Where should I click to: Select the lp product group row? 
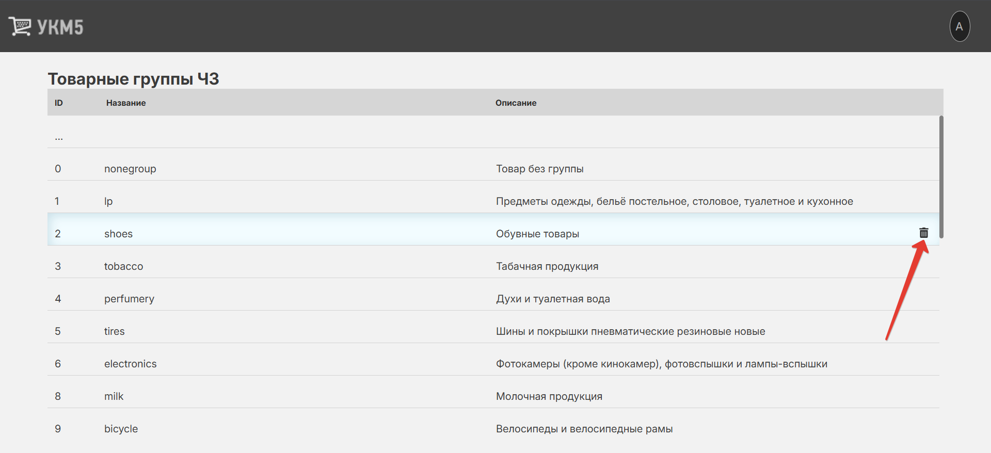(108, 201)
